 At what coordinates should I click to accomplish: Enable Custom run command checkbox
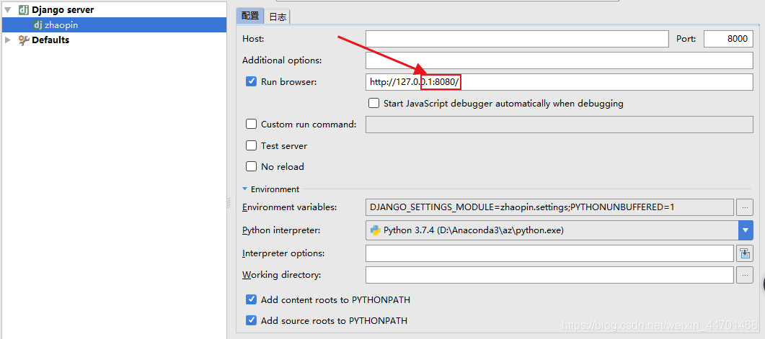251,124
